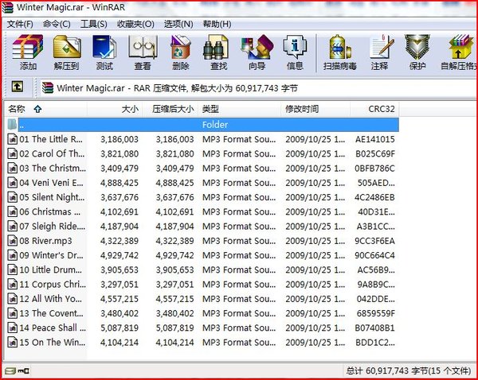This screenshot has width=478, height=380.
Task: Click the drive icon in status bar
Action: click(10, 371)
